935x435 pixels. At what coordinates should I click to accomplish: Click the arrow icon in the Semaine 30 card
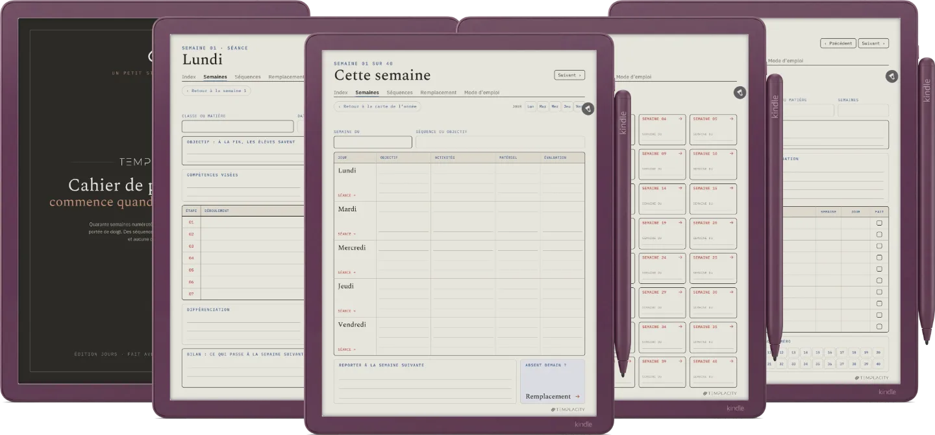[732, 292]
